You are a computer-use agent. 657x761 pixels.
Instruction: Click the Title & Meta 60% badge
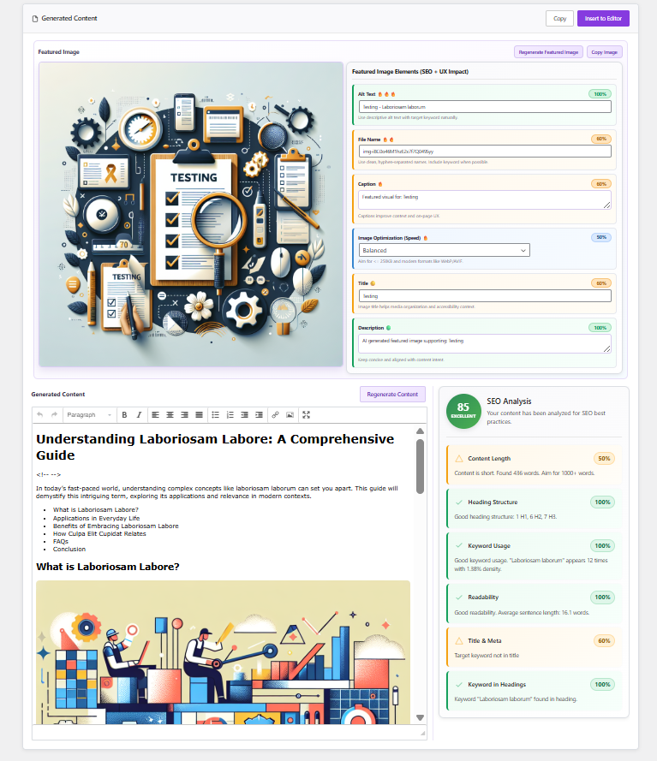[604, 641]
